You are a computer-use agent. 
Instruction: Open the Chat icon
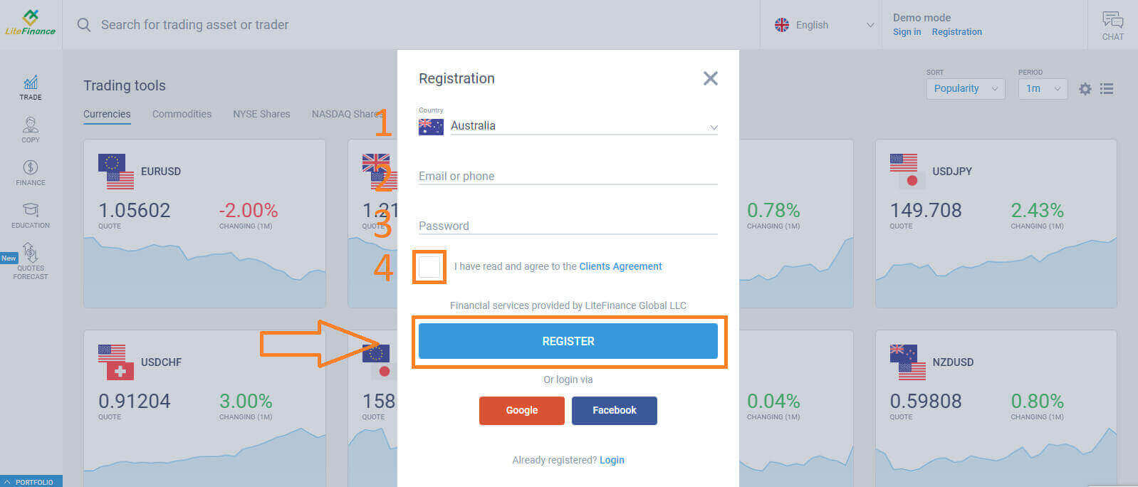(1112, 25)
